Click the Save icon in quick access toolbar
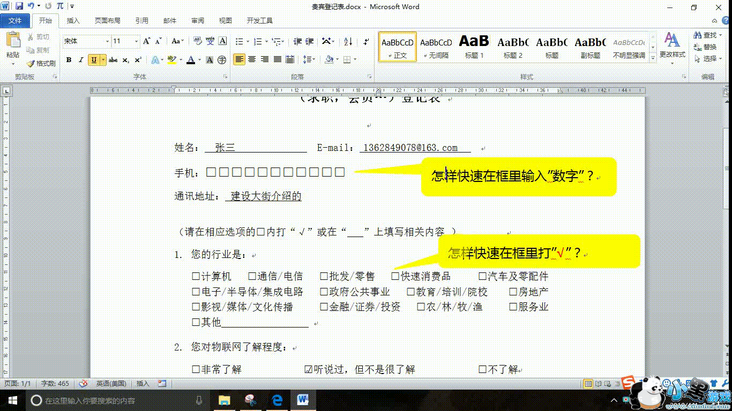 [x=19, y=6]
